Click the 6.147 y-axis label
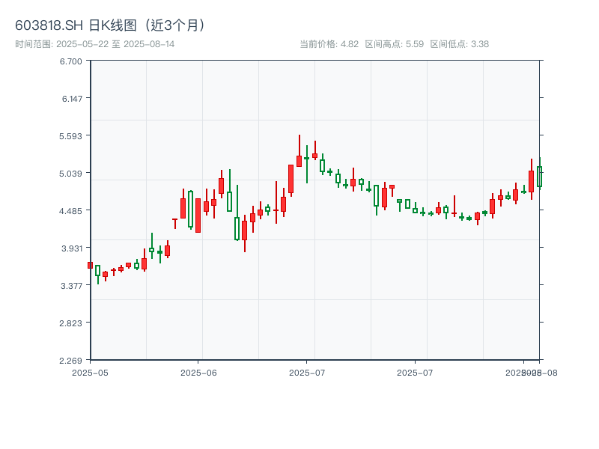Image resolution: width=599 pixels, height=449 pixels. (71, 98)
